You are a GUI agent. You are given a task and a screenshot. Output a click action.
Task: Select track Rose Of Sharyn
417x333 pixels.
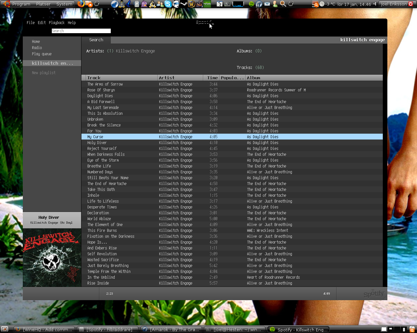pos(232,90)
